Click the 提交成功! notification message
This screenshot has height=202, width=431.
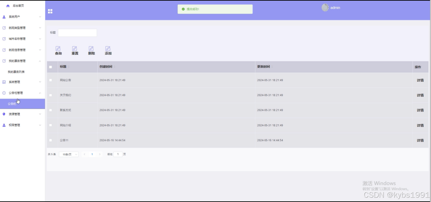tap(215, 9)
